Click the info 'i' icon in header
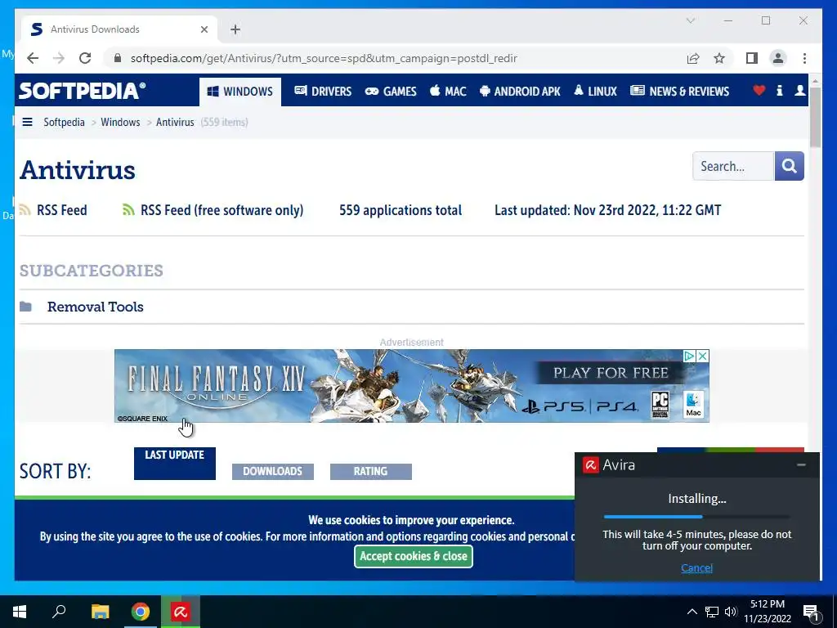 [x=779, y=91]
